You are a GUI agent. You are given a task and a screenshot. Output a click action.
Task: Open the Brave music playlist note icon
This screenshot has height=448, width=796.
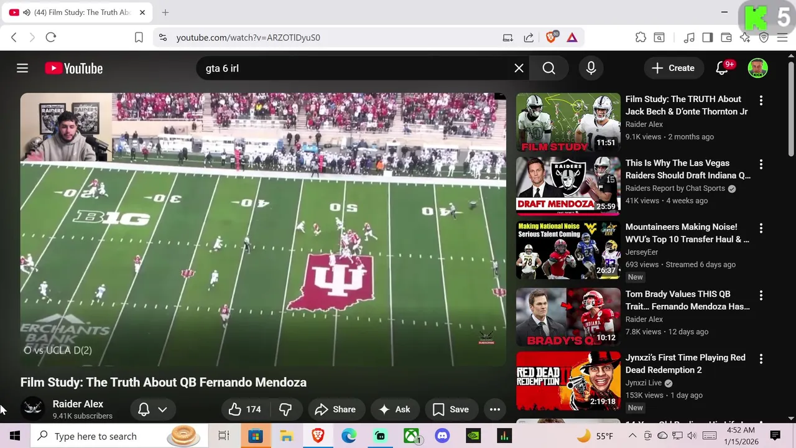click(x=689, y=37)
